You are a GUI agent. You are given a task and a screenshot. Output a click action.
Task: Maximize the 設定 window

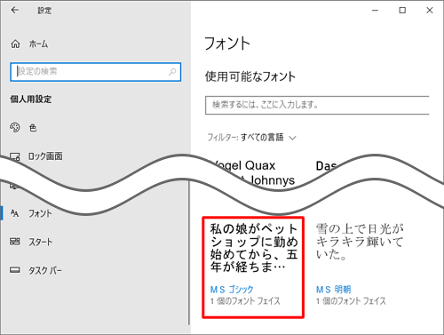click(x=402, y=11)
